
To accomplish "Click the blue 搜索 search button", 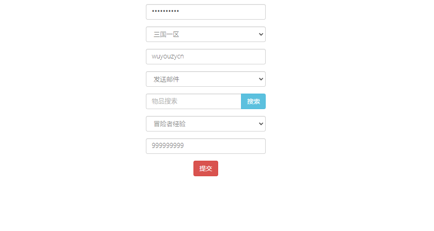I will (253, 101).
